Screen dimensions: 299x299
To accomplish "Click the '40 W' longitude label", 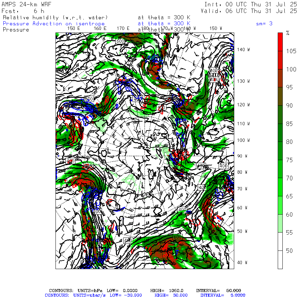I will click(242, 262).
